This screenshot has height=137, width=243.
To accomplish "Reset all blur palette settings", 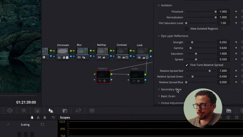I will tap(54, 118).
